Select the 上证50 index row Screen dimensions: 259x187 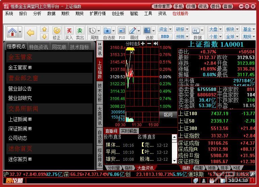click(217, 121)
